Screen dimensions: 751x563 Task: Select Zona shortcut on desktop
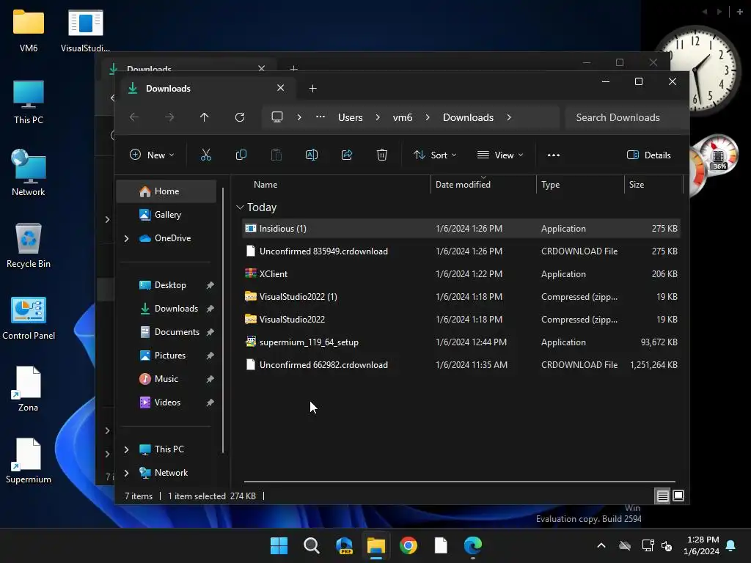click(29, 389)
